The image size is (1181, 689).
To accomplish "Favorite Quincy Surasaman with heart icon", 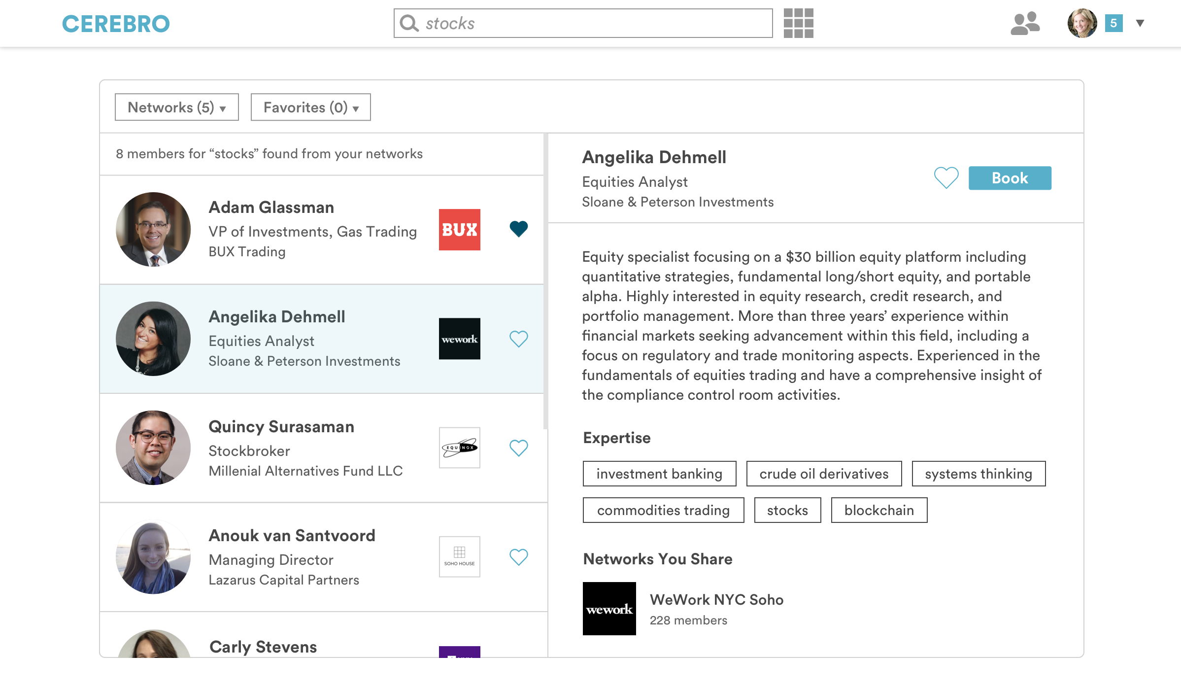I will click(x=518, y=448).
